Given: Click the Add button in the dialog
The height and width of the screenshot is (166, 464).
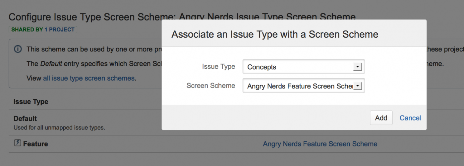Looking at the screenshot, I should pos(381,118).
